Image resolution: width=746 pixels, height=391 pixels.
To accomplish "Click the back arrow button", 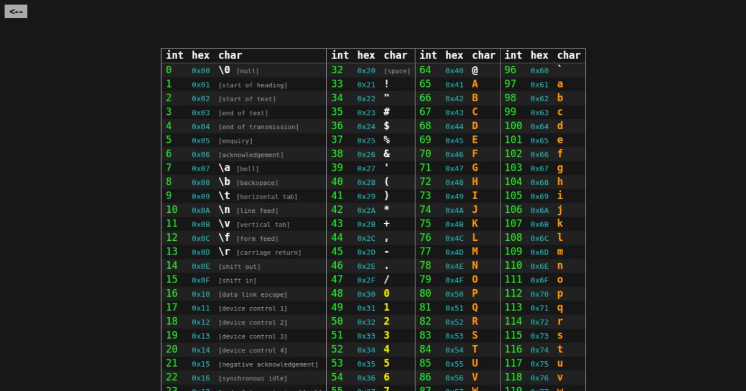I will coord(16,11).
